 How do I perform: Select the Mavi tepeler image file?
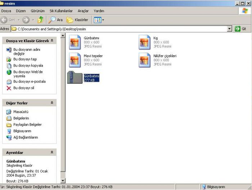[x=75, y=60]
